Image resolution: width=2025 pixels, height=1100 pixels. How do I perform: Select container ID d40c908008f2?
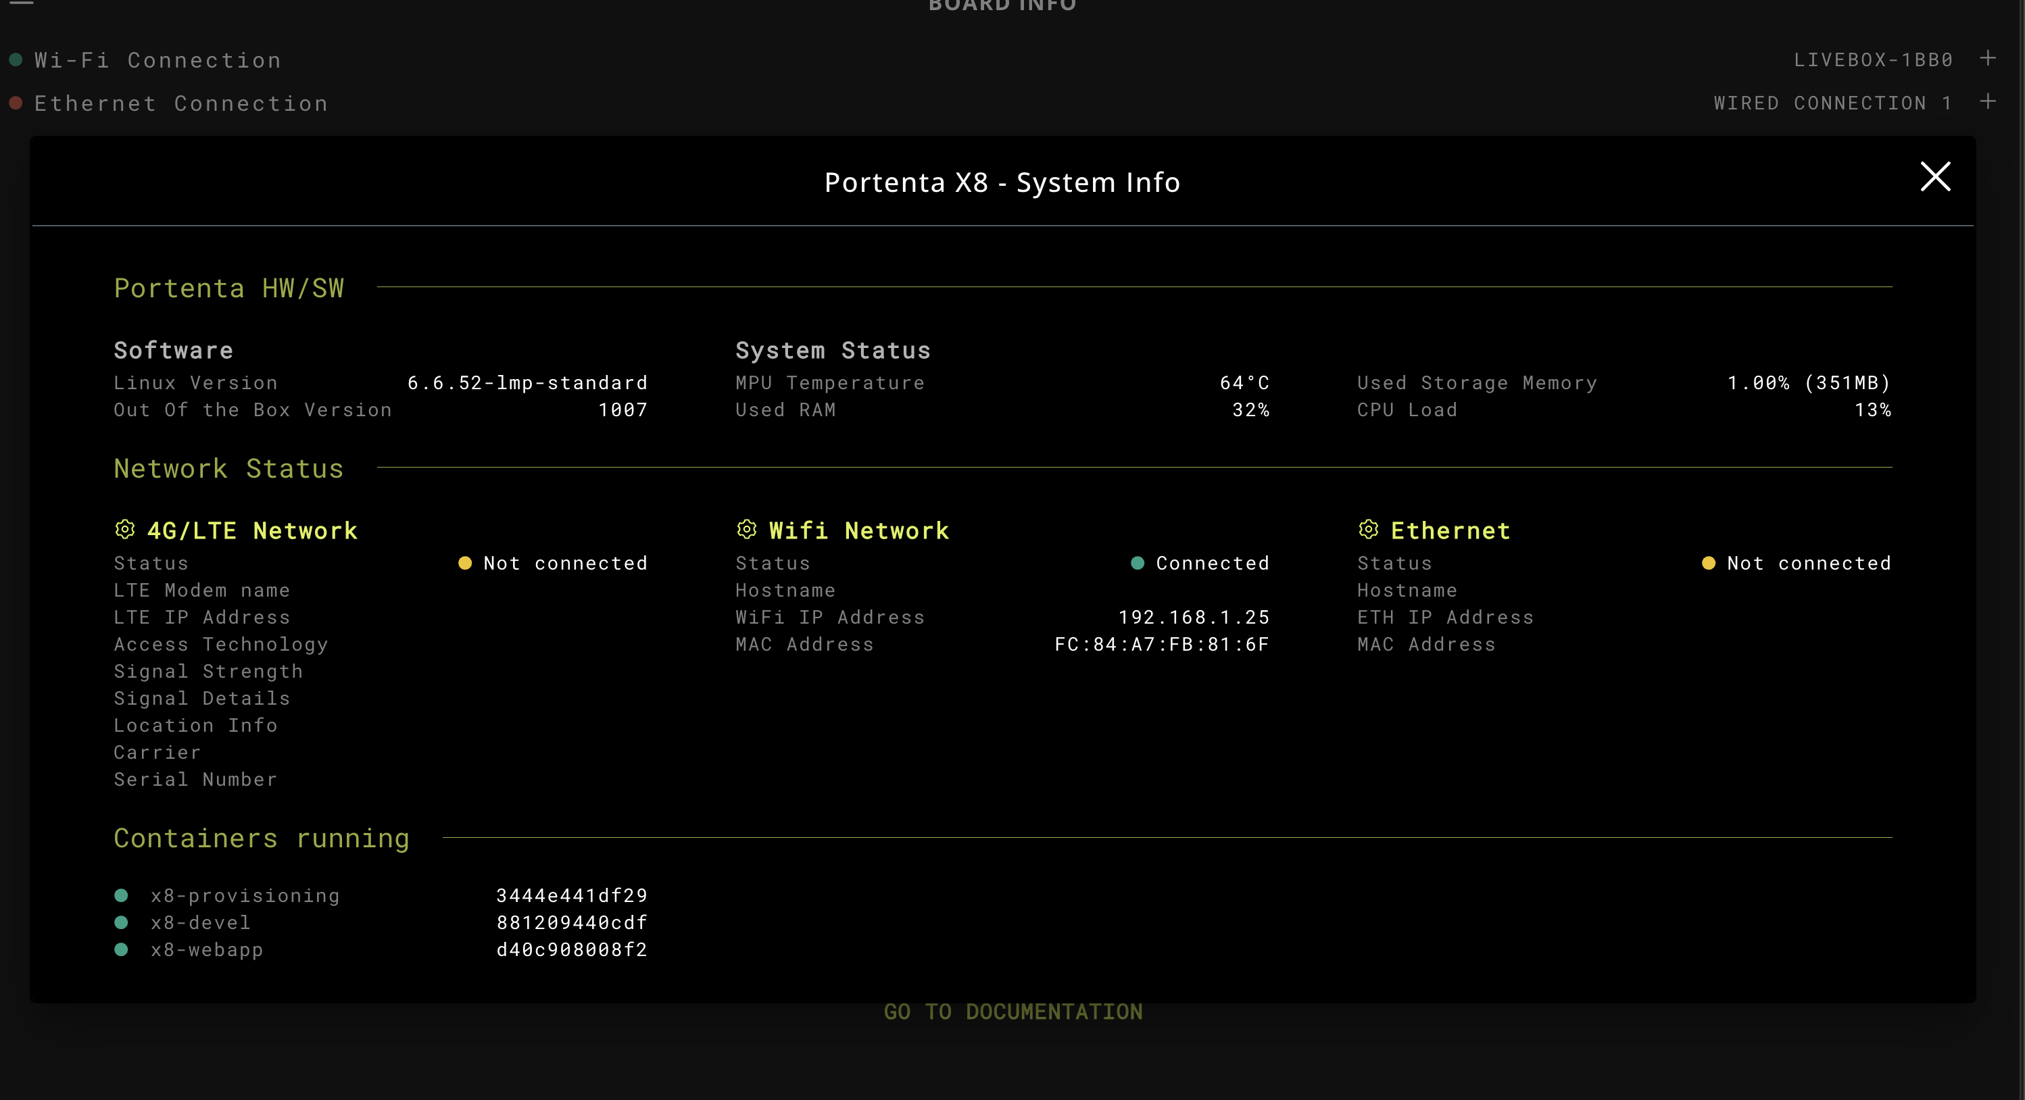click(x=572, y=950)
